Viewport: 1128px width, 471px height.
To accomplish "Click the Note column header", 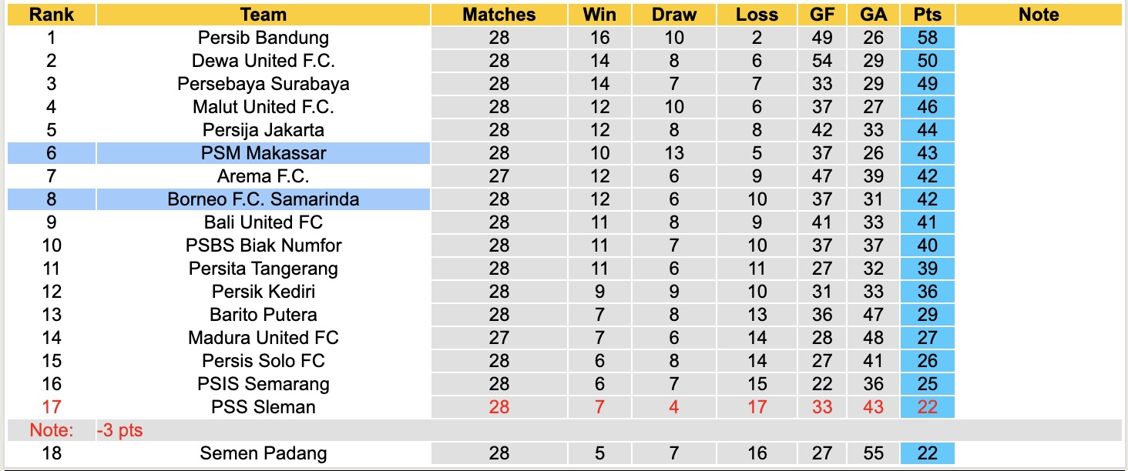I will click(1039, 15).
